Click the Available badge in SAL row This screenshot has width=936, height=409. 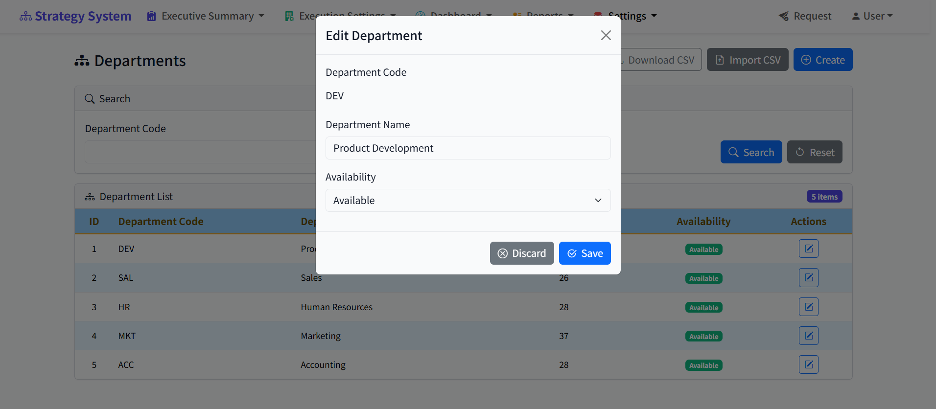pyautogui.click(x=703, y=278)
